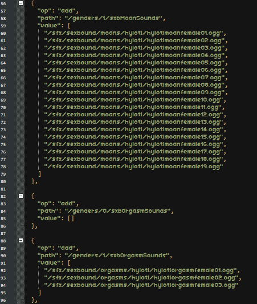Viewport: 257px width, 304px height.
Task: Click the hylotlmoanfemale18.ogg string
Action: coord(134,159)
